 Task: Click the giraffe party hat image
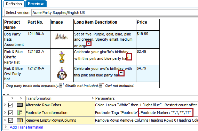coord(62,57)
